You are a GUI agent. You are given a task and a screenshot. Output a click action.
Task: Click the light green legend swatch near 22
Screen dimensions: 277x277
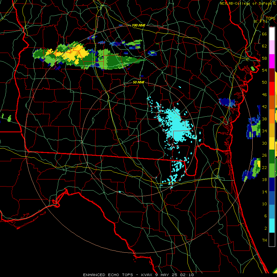pos(272,171)
